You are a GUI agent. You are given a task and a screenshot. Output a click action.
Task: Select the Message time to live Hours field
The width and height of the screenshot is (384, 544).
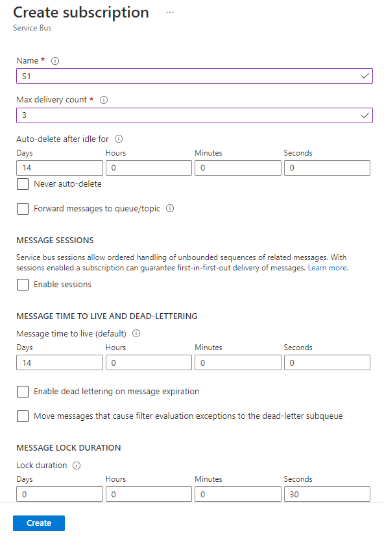point(149,362)
